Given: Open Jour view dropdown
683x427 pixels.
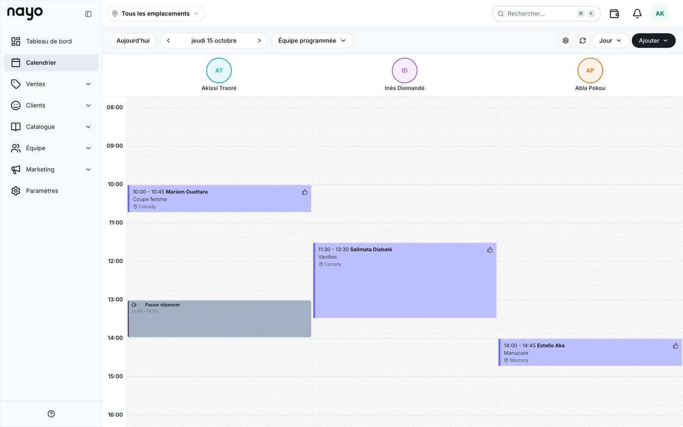Looking at the screenshot, I should 610,41.
